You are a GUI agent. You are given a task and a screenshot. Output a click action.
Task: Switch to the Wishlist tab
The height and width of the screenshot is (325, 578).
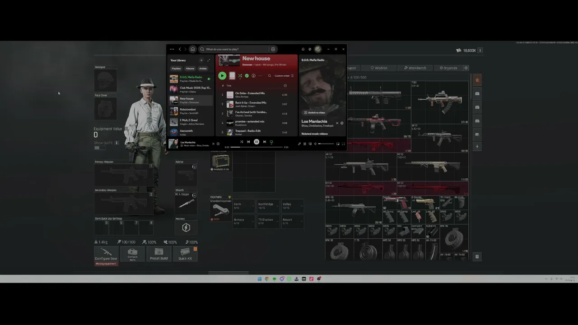tap(379, 68)
